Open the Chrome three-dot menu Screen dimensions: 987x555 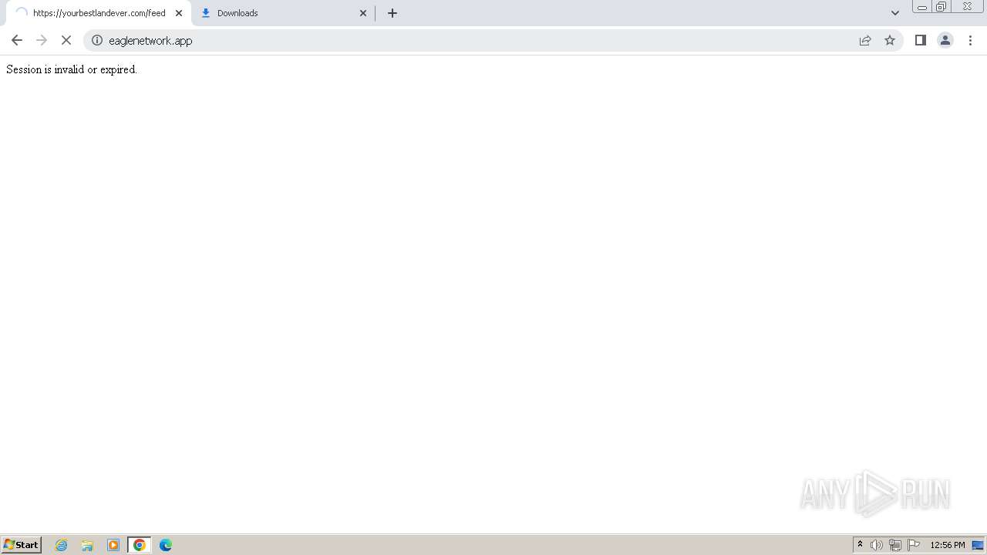970,40
